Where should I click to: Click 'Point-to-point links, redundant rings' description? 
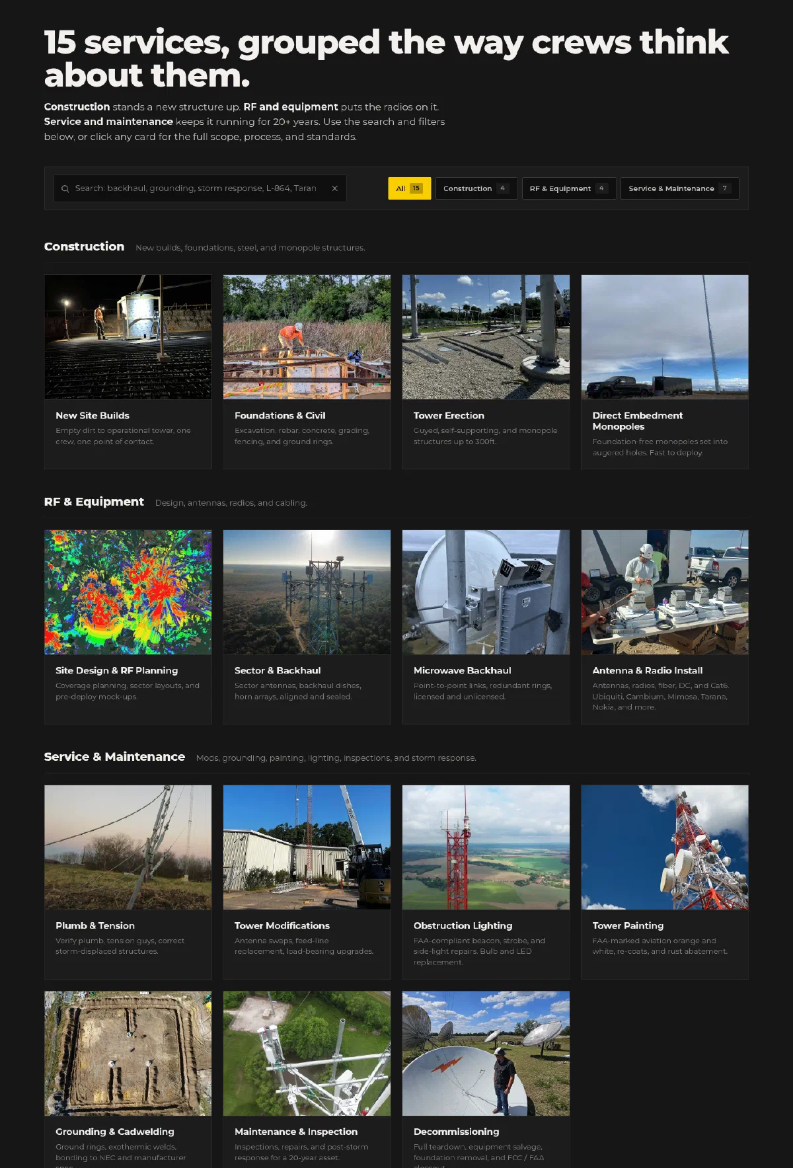[482, 691]
